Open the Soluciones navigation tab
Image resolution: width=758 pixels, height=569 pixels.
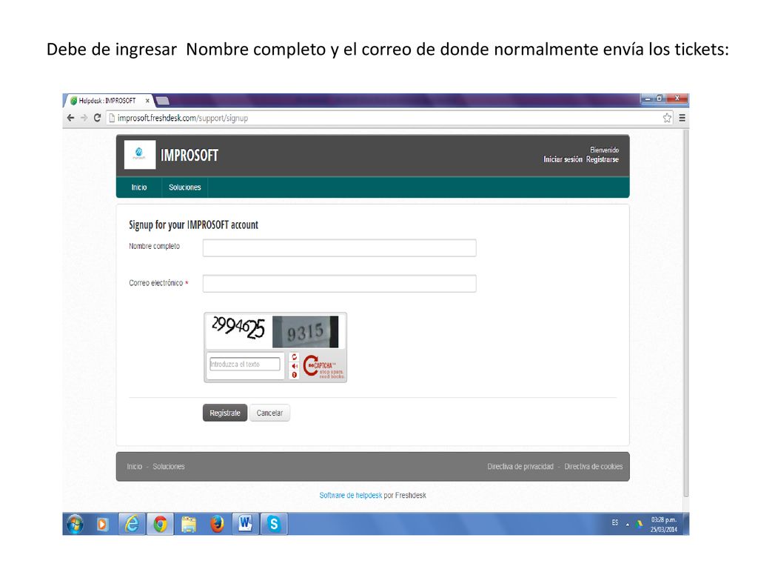184,187
